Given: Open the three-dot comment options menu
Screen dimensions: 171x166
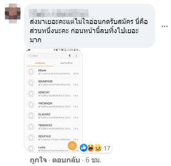Looking at the screenshot, I should click(x=165, y=26).
